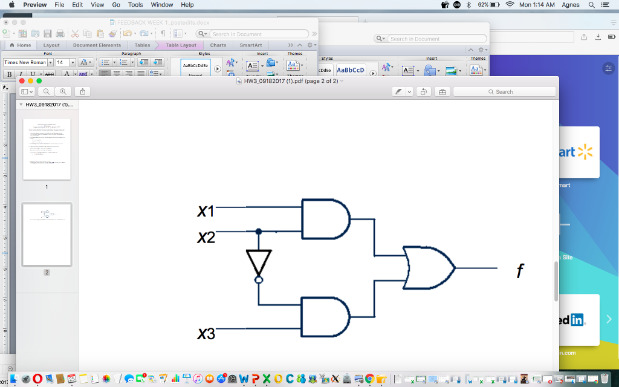Click the Share icon in Preview's toolbar
619x387 pixels.
click(82, 91)
